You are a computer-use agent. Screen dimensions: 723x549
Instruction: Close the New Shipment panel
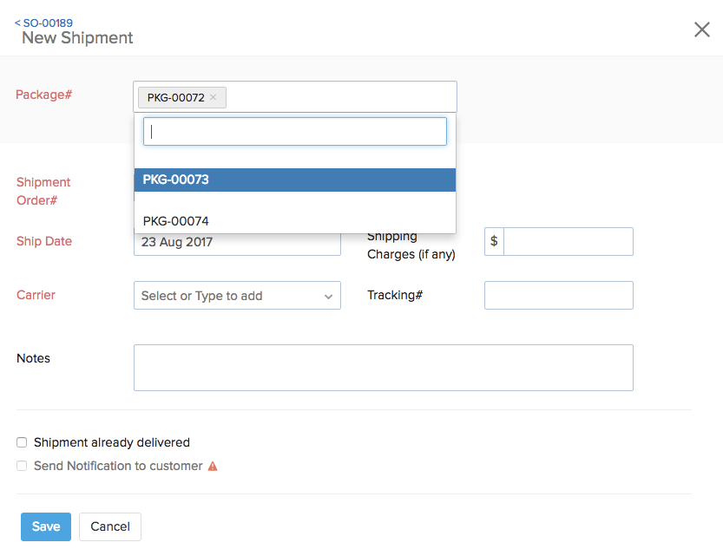(x=701, y=29)
